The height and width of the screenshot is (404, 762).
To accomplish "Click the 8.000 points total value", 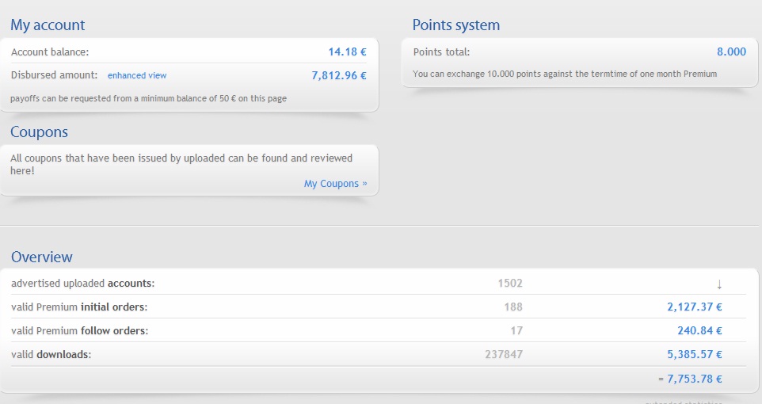I will pyautogui.click(x=731, y=52).
